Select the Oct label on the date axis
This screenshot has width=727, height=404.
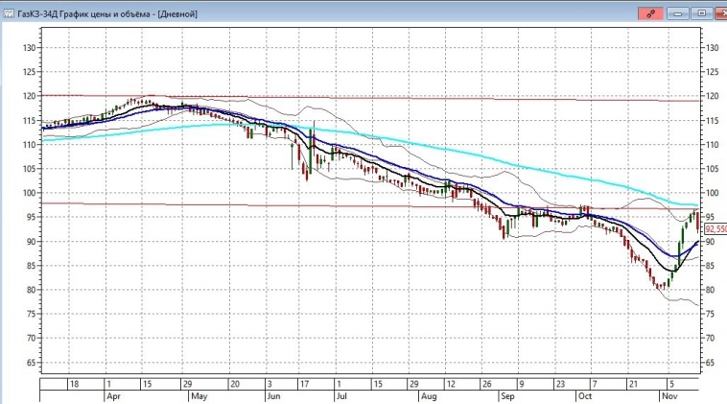point(584,395)
